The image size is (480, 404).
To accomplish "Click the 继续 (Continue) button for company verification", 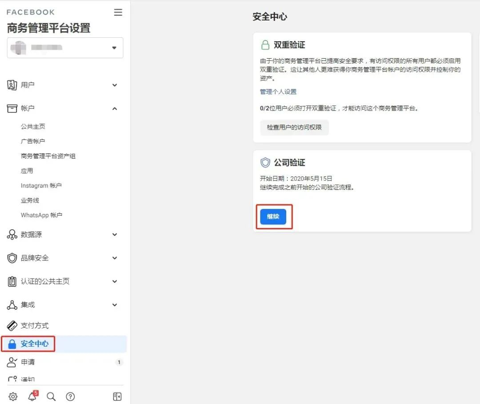I will 274,217.
